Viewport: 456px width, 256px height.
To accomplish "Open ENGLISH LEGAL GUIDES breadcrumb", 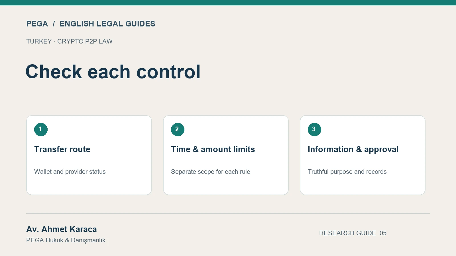I will [x=107, y=24].
